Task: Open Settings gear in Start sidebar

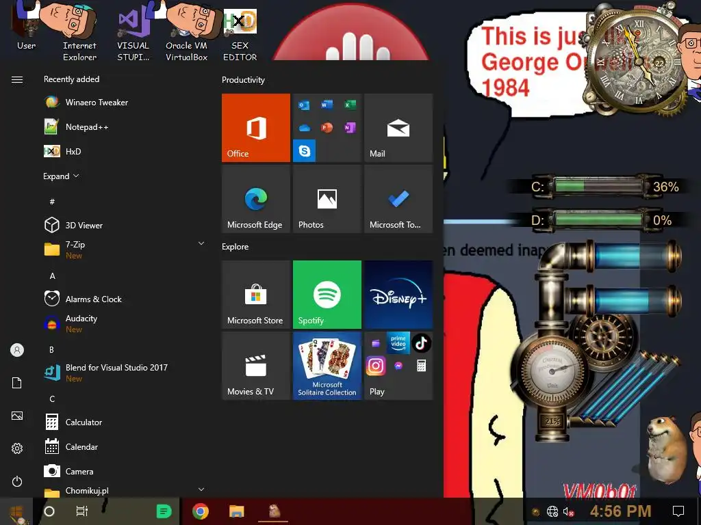Action: coord(17,448)
